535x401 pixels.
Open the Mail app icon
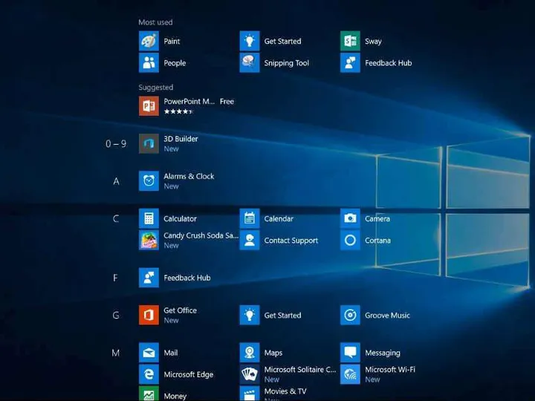(x=149, y=353)
